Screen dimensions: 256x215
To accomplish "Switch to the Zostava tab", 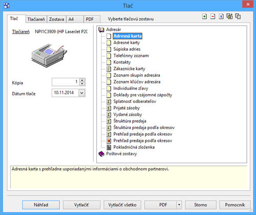I will [56, 19].
